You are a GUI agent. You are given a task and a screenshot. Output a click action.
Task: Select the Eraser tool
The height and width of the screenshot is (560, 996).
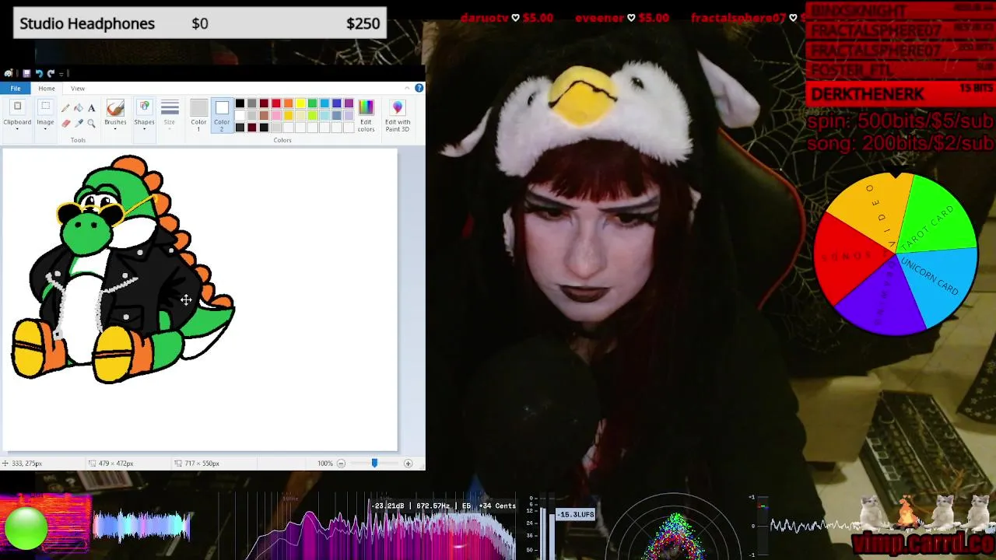pos(65,123)
